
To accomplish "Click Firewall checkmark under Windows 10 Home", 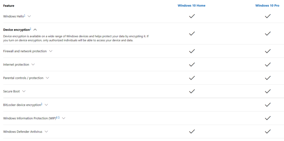I will (192, 51).
